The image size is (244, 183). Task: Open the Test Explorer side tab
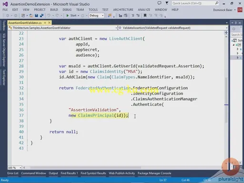4,77
